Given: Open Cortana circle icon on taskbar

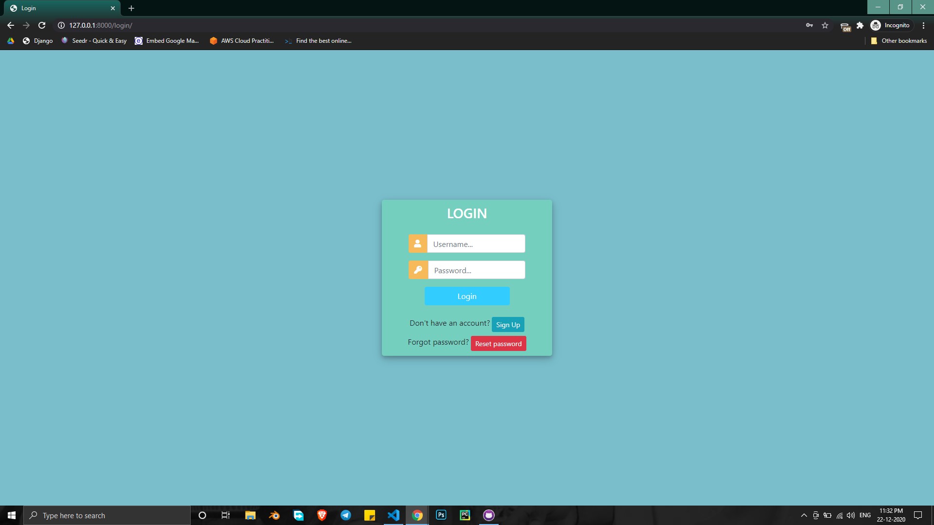Looking at the screenshot, I should [202, 515].
